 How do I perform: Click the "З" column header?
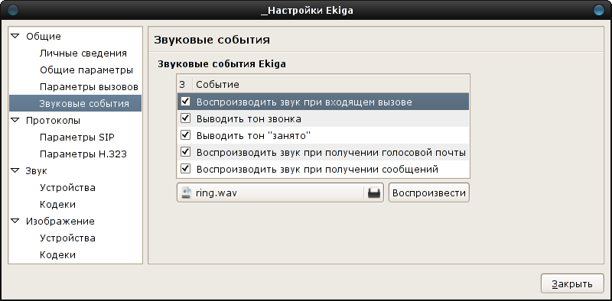pyautogui.click(x=184, y=84)
